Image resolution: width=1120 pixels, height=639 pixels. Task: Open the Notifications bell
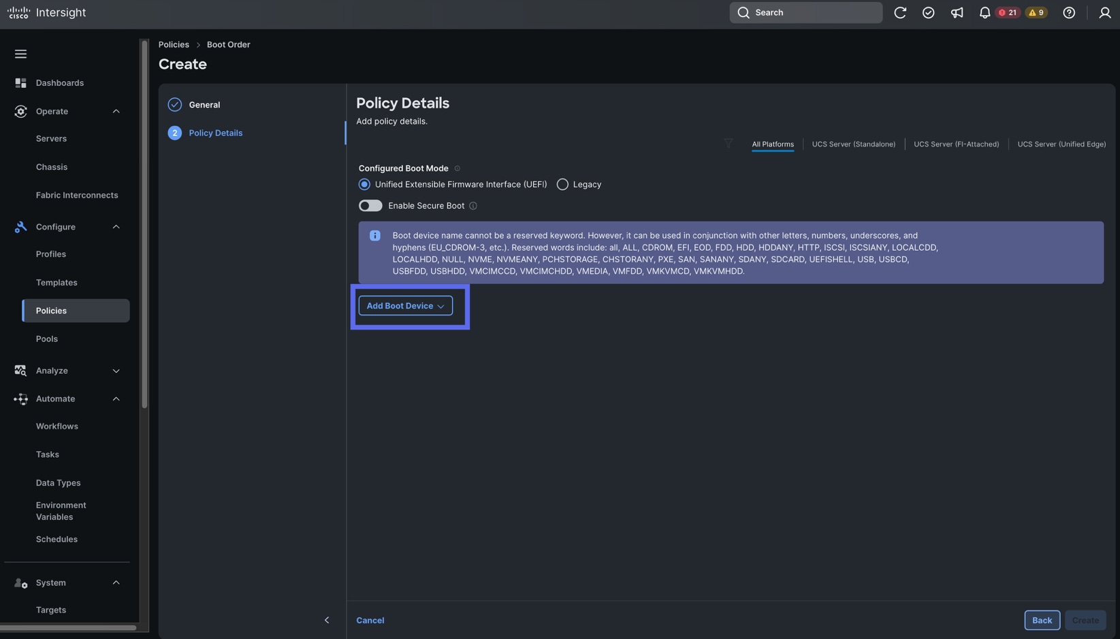985,12
